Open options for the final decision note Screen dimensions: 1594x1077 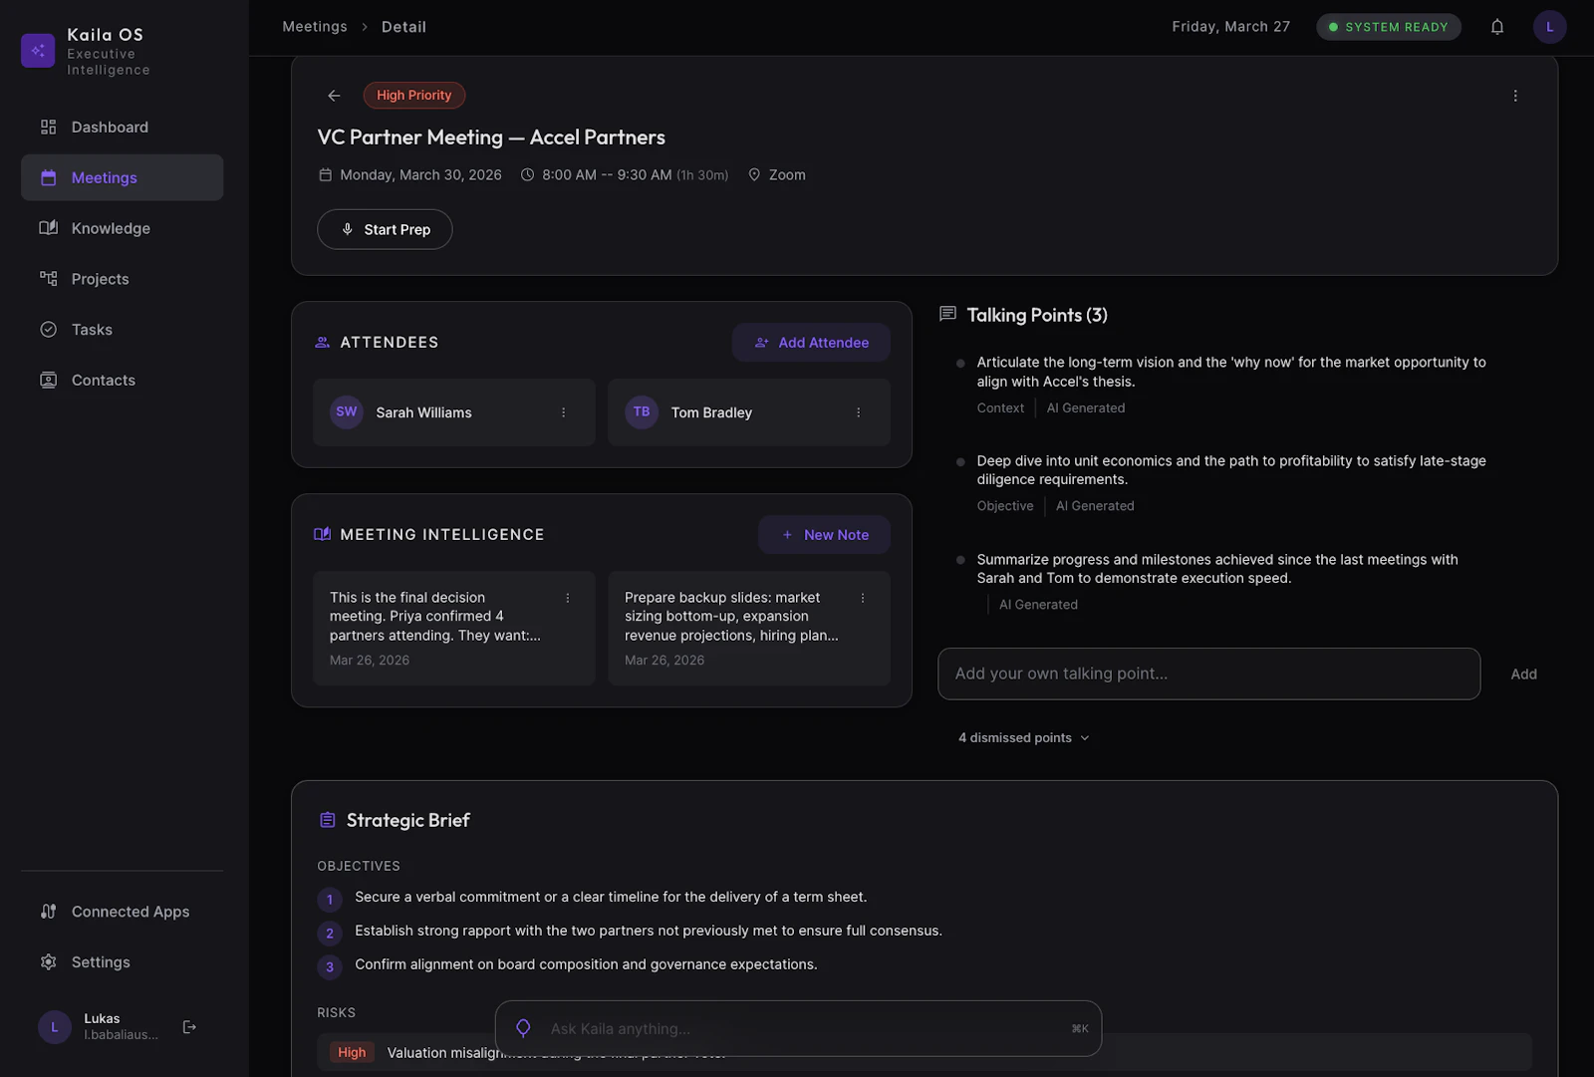(568, 598)
